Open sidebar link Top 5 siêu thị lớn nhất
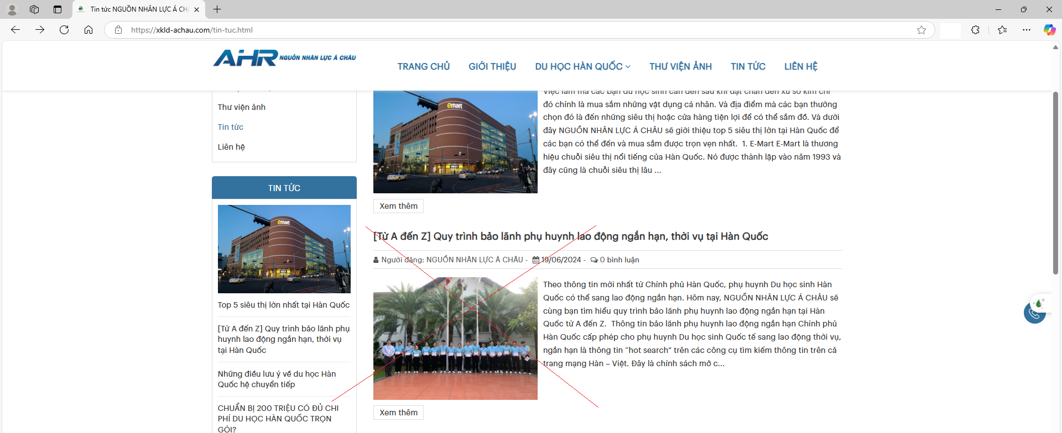Image resolution: width=1062 pixels, height=433 pixels. coord(284,305)
